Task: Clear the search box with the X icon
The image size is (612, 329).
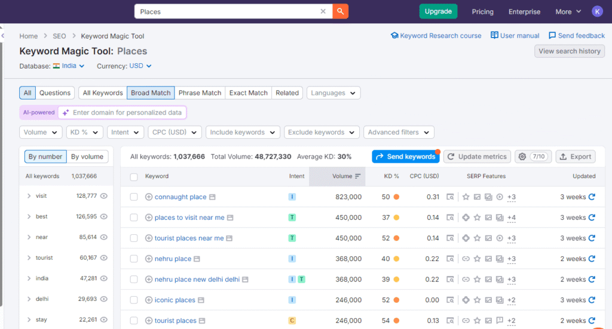Action: tap(323, 11)
